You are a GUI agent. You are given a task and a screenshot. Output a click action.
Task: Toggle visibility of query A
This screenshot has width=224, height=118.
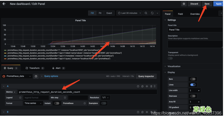tap(147, 86)
